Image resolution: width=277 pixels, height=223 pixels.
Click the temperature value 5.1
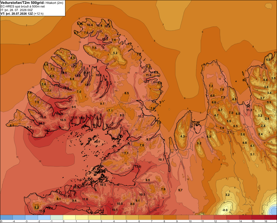(x=252, y=154)
